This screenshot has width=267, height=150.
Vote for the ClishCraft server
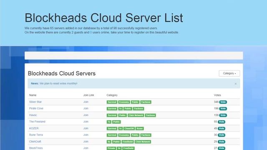(222, 142)
